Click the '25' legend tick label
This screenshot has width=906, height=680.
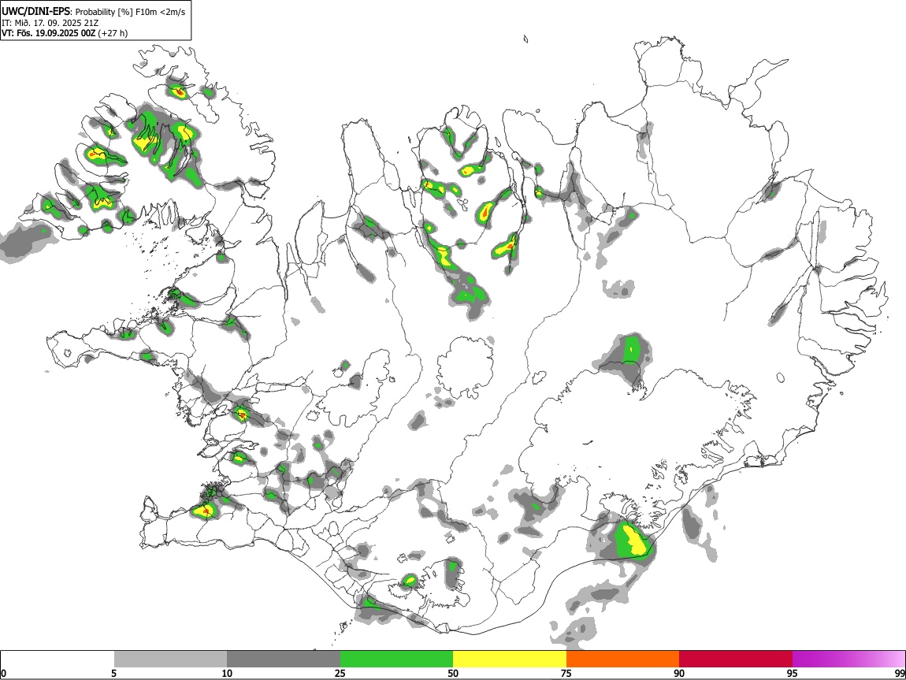coord(340,674)
